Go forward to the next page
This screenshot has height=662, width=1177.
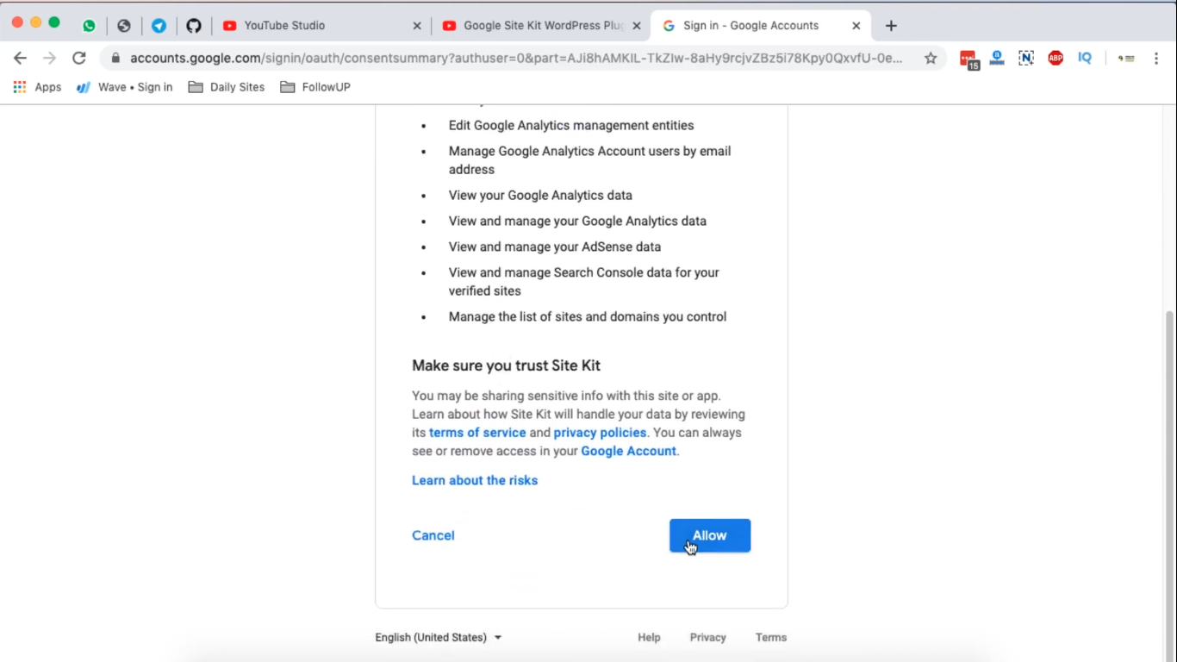(x=49, y=58)
